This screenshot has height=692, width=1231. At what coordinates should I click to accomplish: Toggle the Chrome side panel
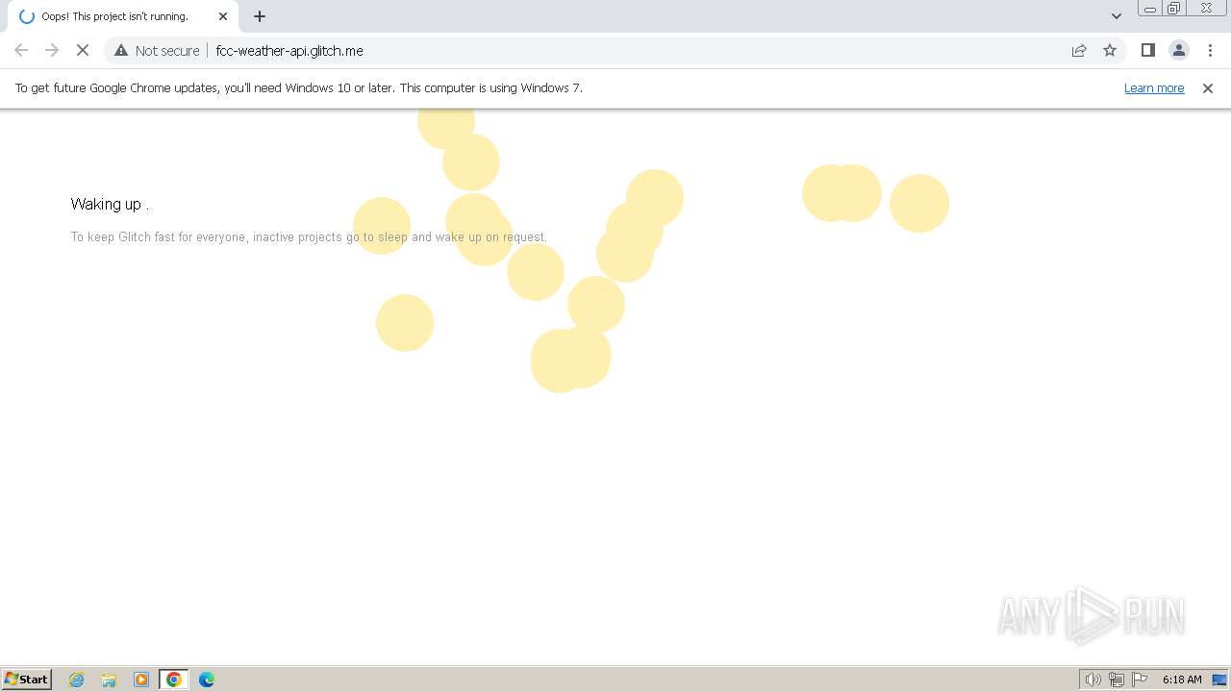1147,50
